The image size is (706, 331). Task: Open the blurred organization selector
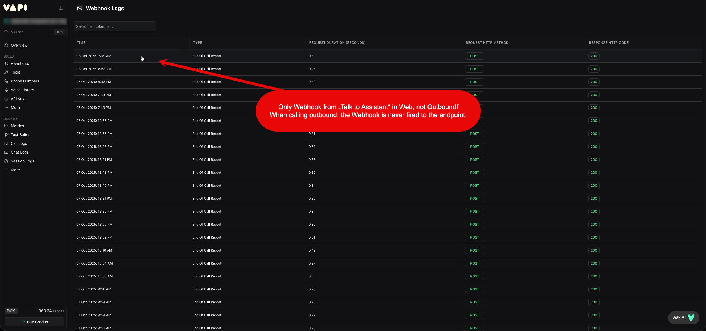click(35, 22)
